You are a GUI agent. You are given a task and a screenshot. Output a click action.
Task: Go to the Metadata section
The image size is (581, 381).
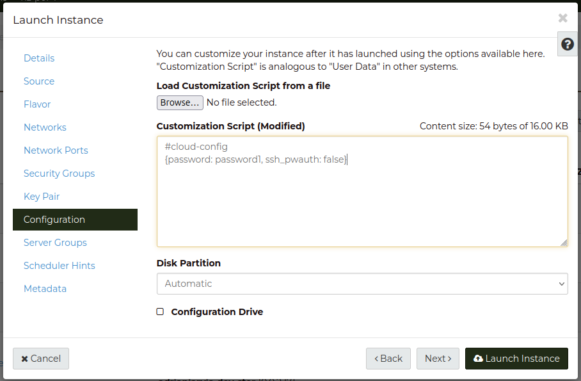[45, 289]
